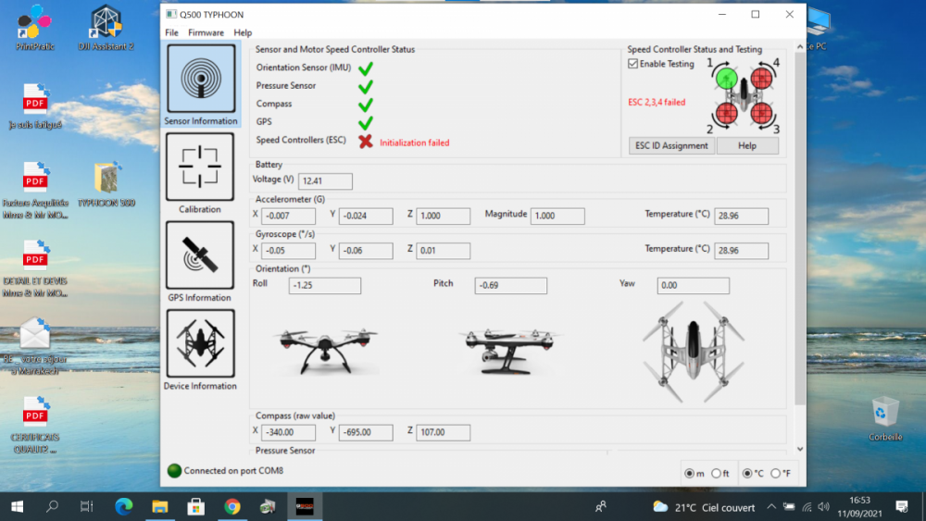Select Fahrenheit temperature radio button
Image resolution: width=926 pixels, height=521 pixels.
[x=775, y=473]
